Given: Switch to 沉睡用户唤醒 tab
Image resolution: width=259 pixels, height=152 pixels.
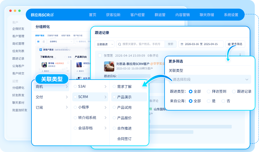Looking at the screenshot, I should (53, 35).
